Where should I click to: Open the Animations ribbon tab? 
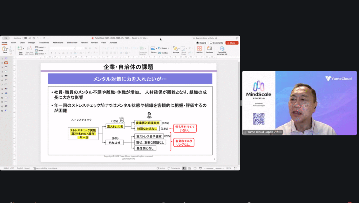tap(58, 43)
